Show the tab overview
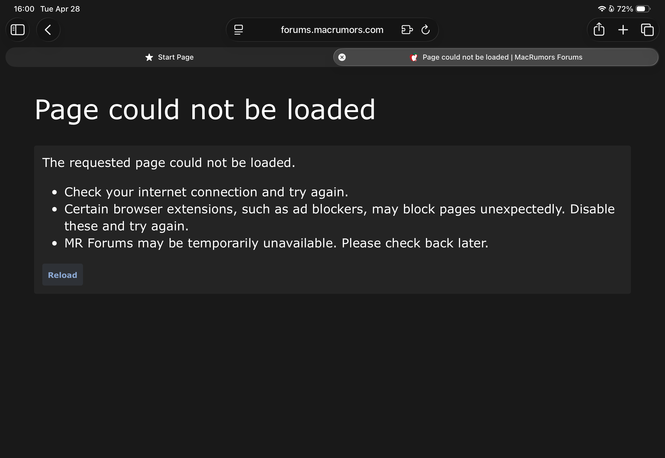Image resolution: width=665 pixels, height=458 pixels. click(647, 30)
